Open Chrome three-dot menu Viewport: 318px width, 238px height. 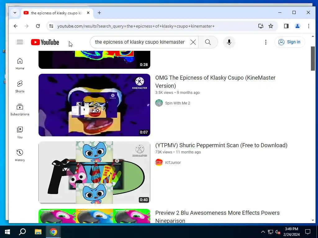(x=308, y=26)
